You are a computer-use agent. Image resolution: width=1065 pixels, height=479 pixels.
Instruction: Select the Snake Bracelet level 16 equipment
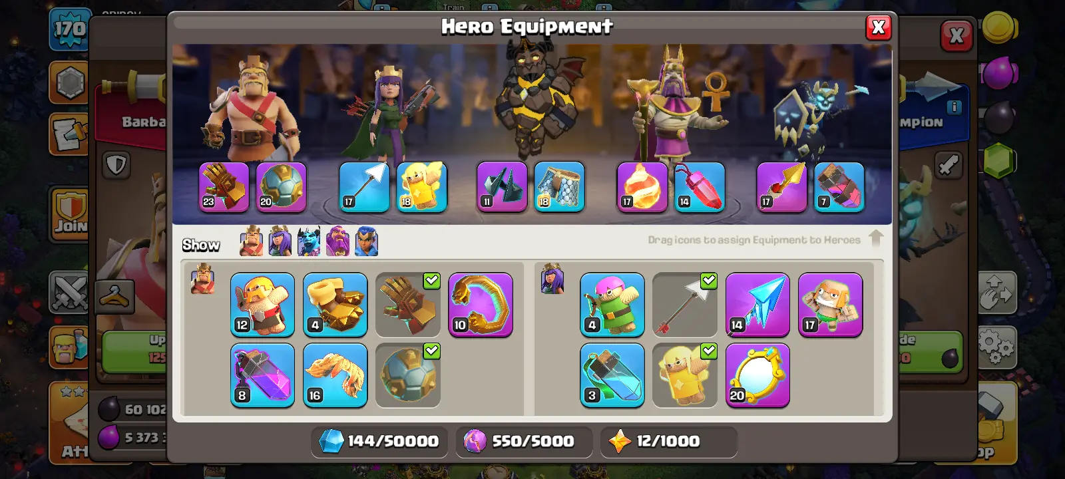coord(335,375)
